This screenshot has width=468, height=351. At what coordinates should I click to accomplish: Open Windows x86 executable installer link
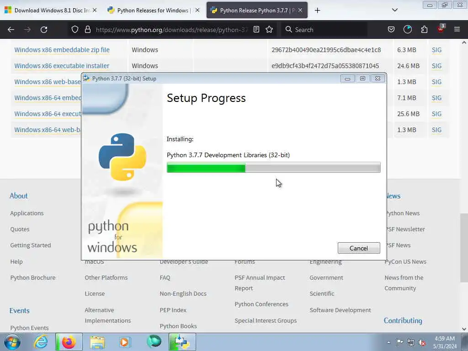(x=62, y=66)
